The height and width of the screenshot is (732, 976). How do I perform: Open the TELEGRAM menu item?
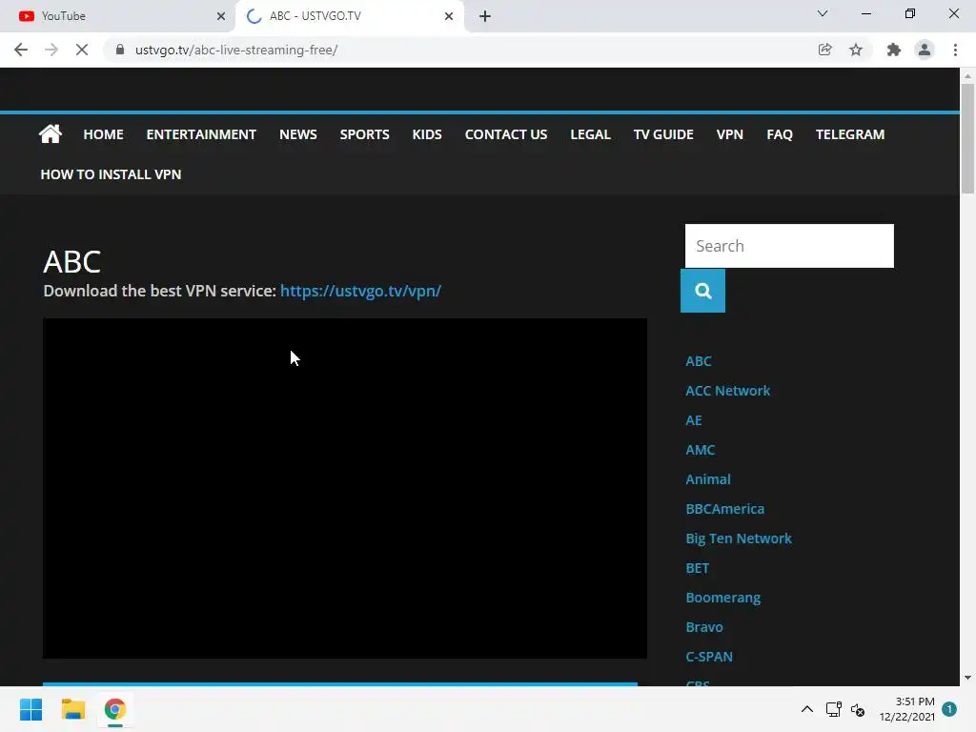tap(849, 134)
